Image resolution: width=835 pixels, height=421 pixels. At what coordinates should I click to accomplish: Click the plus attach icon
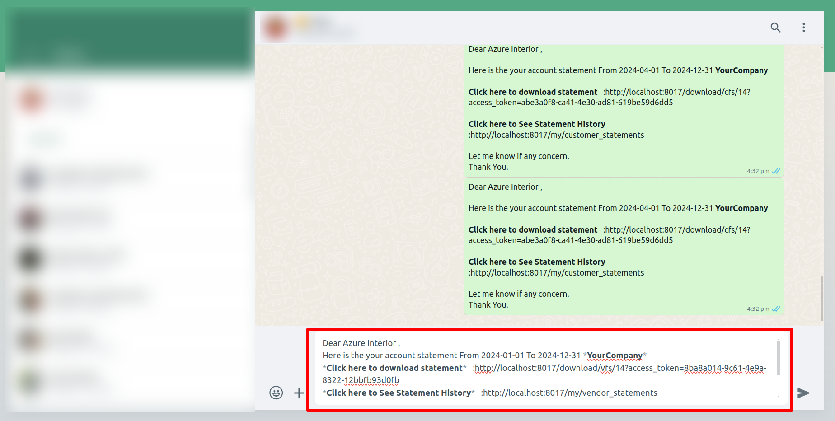[x=299, y=393]
